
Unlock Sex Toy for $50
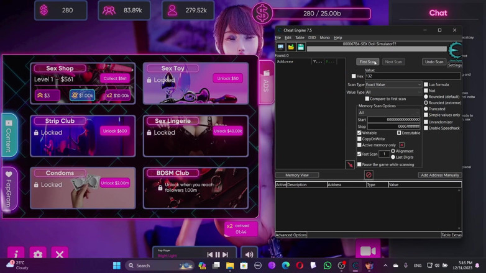click(228, 78)
